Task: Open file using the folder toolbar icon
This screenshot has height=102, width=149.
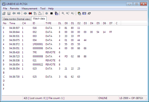Action: (4, 13)
